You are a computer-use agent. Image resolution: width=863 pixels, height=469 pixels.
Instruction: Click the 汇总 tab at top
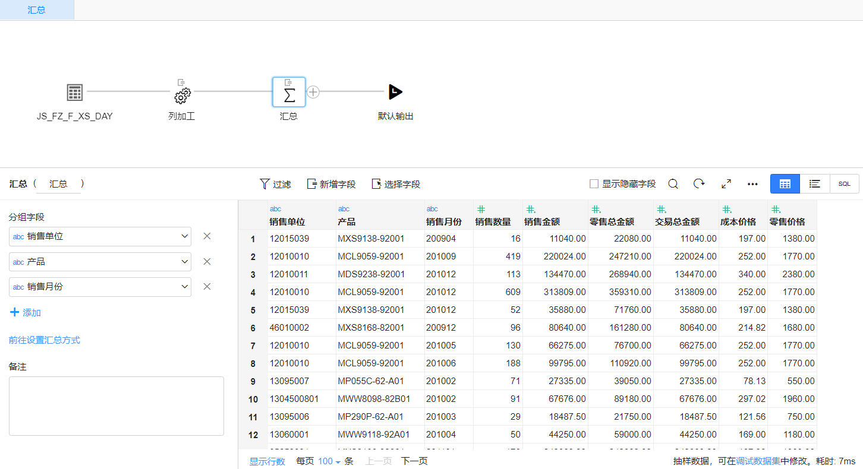(x=37, y=10)
